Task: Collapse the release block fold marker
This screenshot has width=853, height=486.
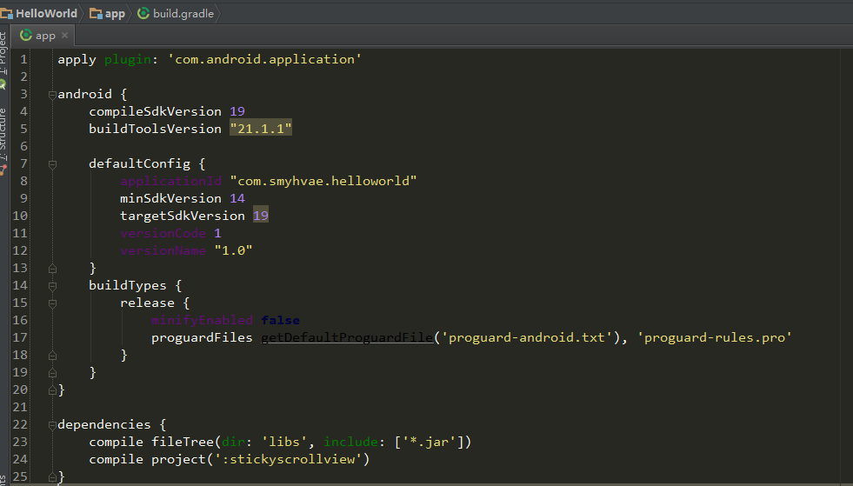Action: pyautogui.click(x=52, y=303)
